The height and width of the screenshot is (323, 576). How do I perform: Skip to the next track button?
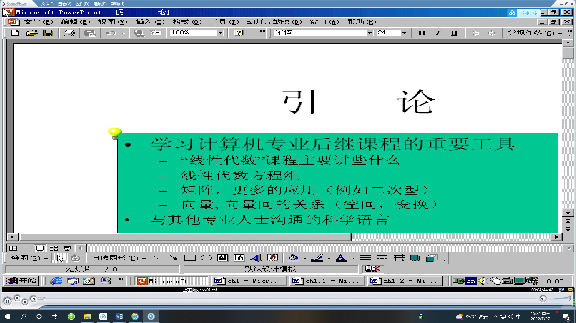click(x=33, y=298)
